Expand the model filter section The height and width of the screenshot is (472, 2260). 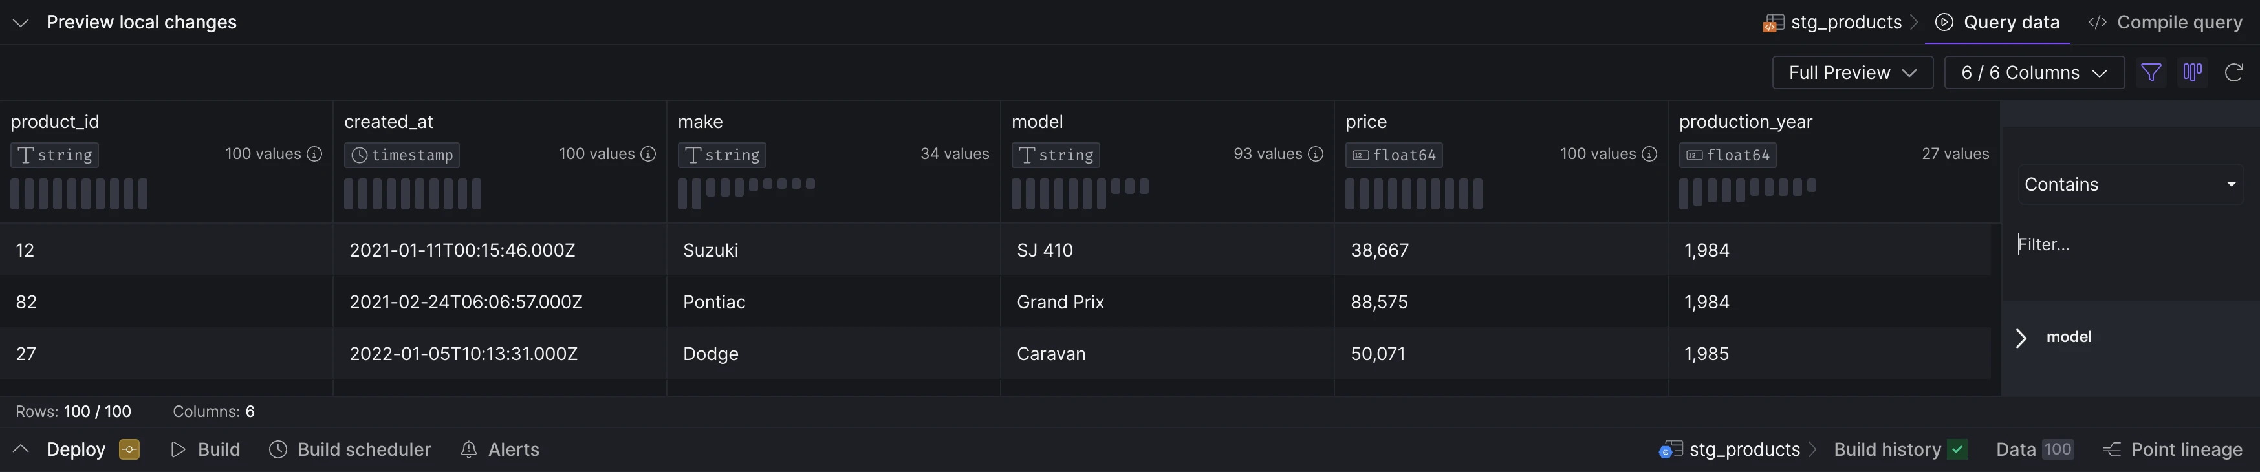[2021, 338]
